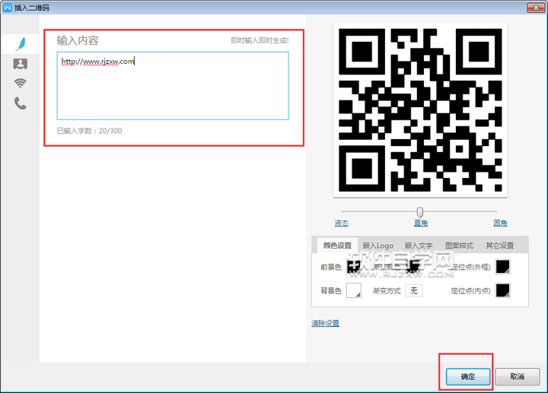Open the 渐变方式 gradient mode dropdown
Image resolution: width=548 pixels, height=393 pixels.
coord(413,290)
